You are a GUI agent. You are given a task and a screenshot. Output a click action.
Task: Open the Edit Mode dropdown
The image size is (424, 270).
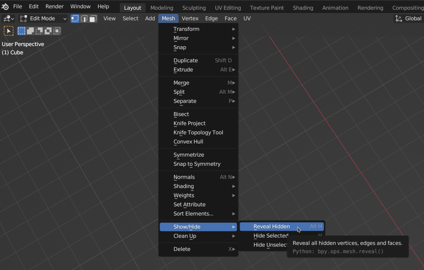43,19
